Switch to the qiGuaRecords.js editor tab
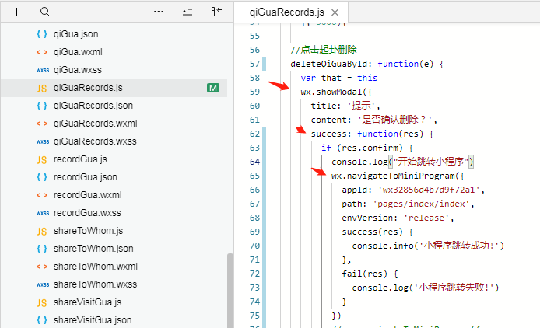Screen dimensions: 540x328 (x=288, y=13)
